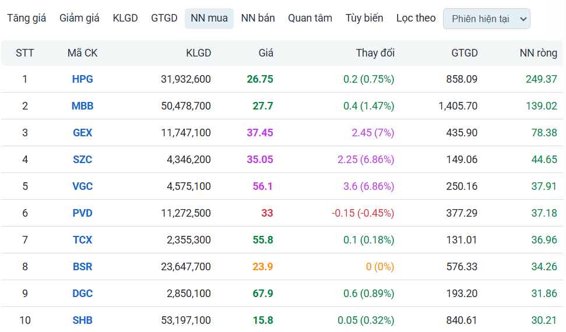This screenshot has width=566, height=332.
Task: Open the VGC stock link
Action: [x=82, y=186]
